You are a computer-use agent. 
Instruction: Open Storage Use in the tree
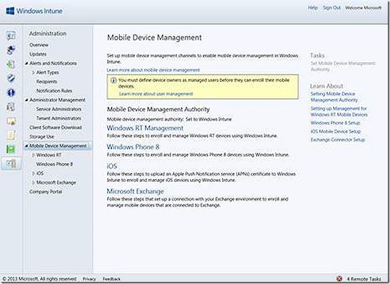41,137
